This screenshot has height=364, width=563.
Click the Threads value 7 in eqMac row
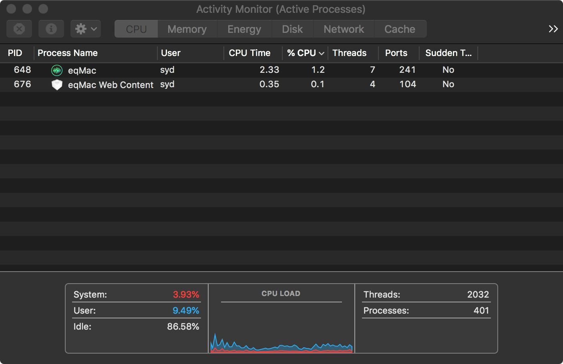pyautogui.click(x=372, y=70)
